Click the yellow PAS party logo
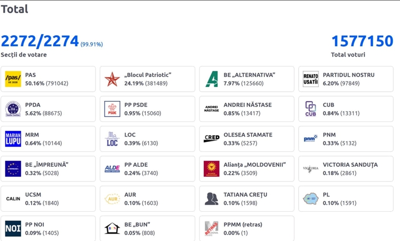 (x=13, y=79)
